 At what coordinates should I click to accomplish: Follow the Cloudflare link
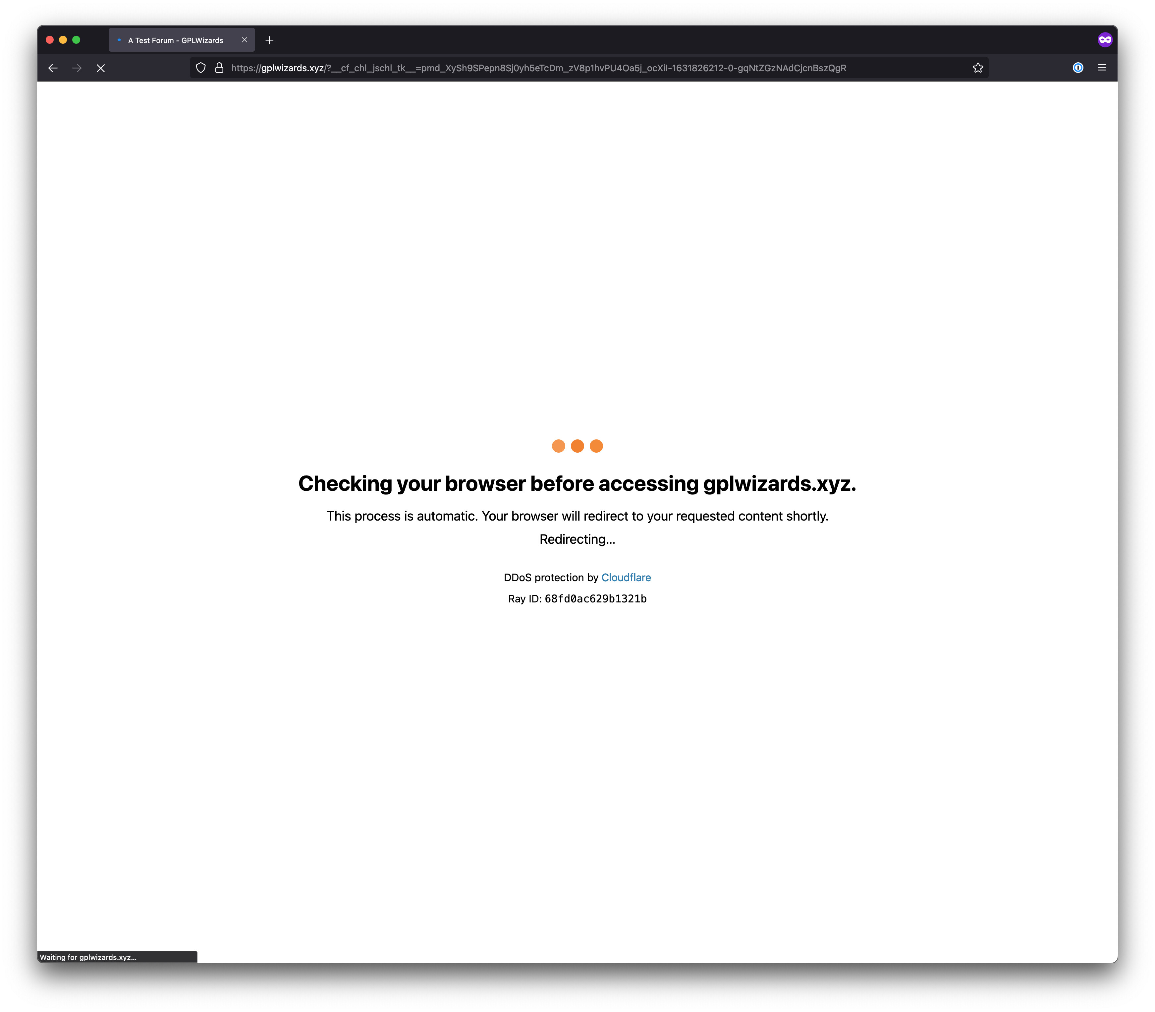[626, 577]
